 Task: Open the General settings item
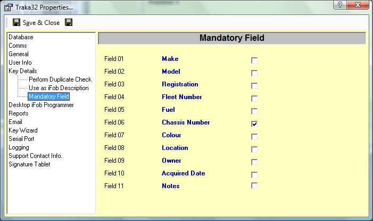[19, 54]
